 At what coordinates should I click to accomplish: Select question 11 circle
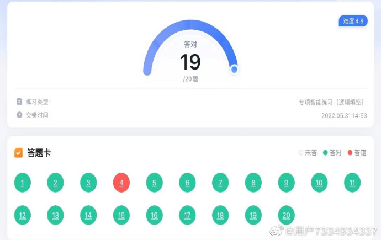click(x=352, y=183)
